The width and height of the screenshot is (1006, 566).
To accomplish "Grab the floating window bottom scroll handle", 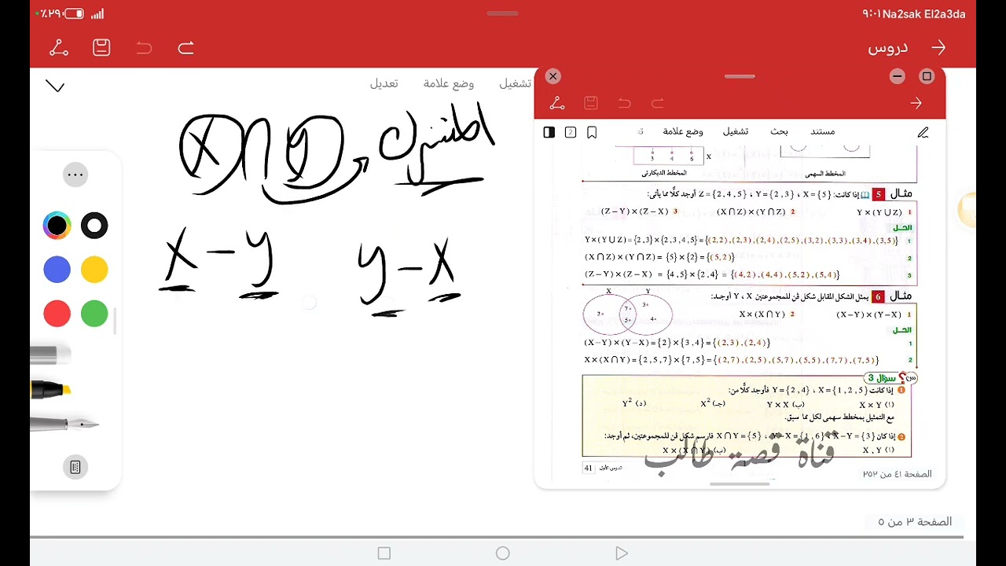I will 740,484.
